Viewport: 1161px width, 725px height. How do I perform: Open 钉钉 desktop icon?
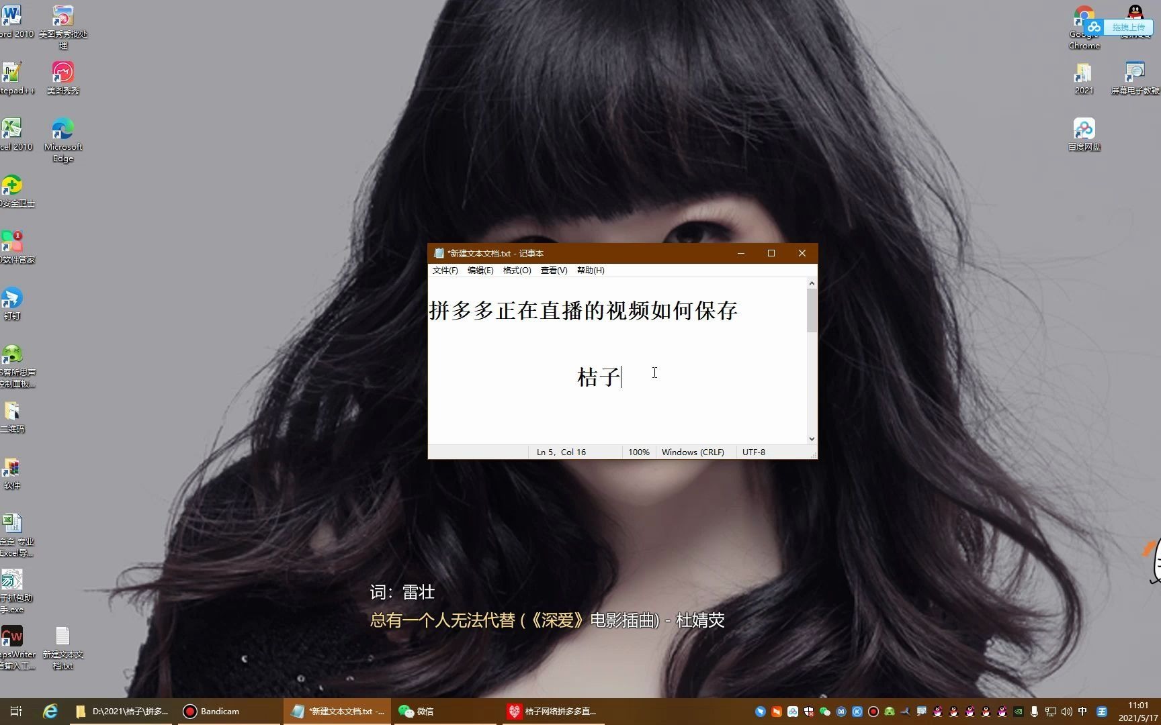(12, 303)
